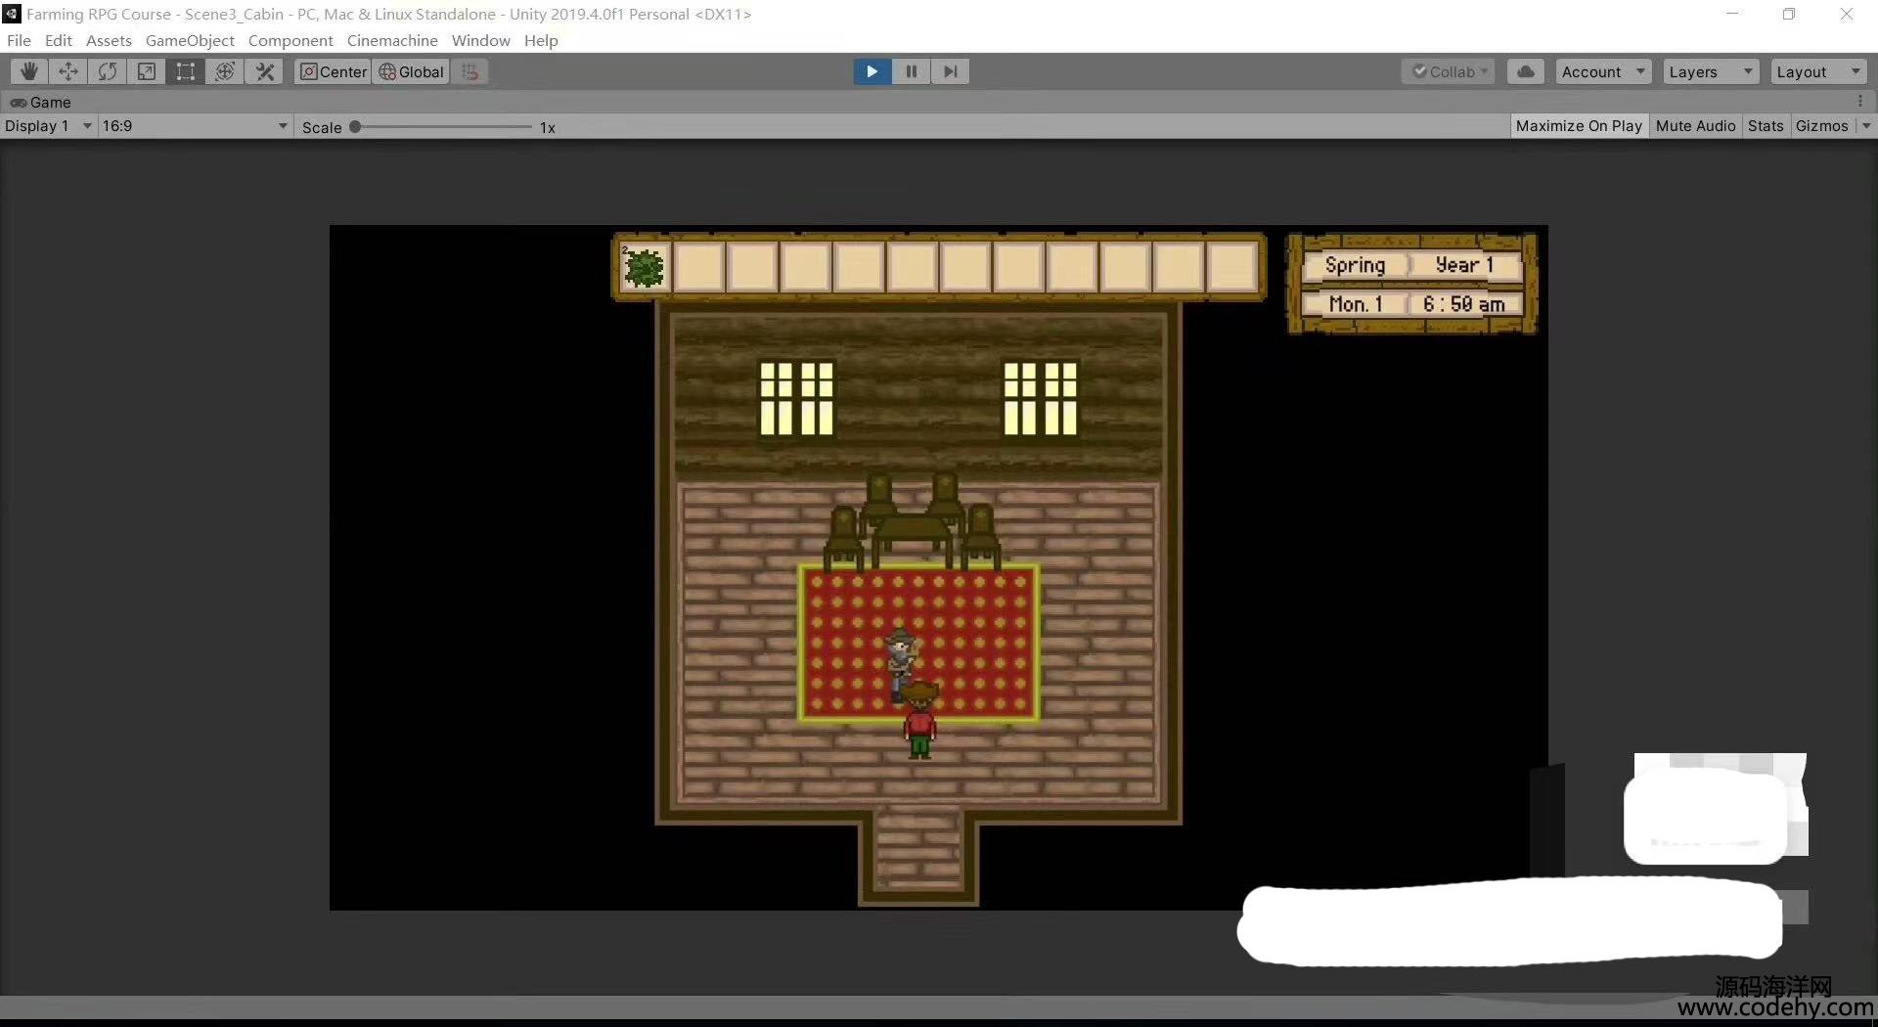Click the Year 1 label in game
This screenshot has width=1878, height=1027.
pos(1464,265)
